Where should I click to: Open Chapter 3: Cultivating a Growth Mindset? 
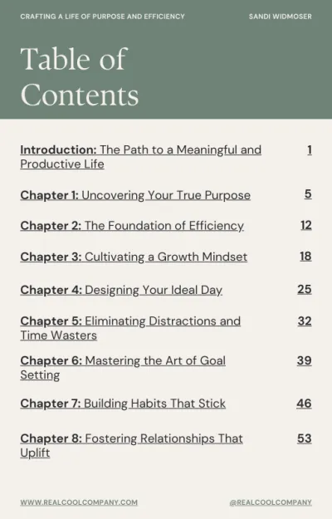click(x=134, y=257)
